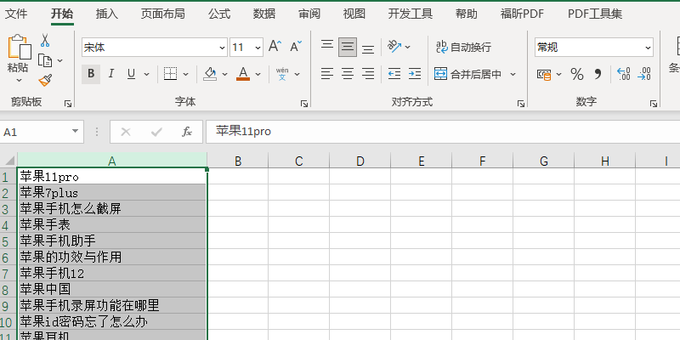Screen dimensions: 680x340
Task: Toggle italic formatting
Action: (111, 74)
